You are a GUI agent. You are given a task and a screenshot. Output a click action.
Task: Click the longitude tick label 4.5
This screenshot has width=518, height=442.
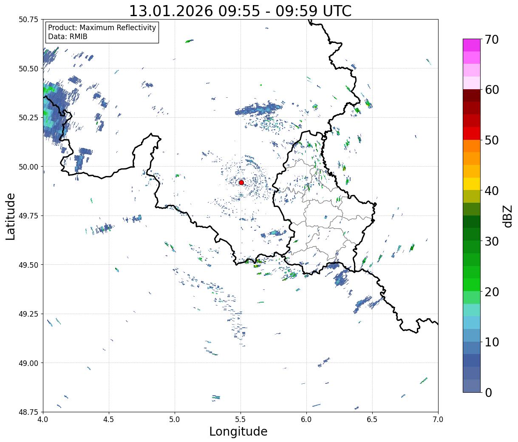[109, 419]
